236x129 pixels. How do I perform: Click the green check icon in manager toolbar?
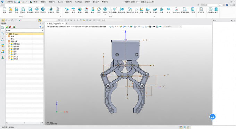[x=7, y=27]
